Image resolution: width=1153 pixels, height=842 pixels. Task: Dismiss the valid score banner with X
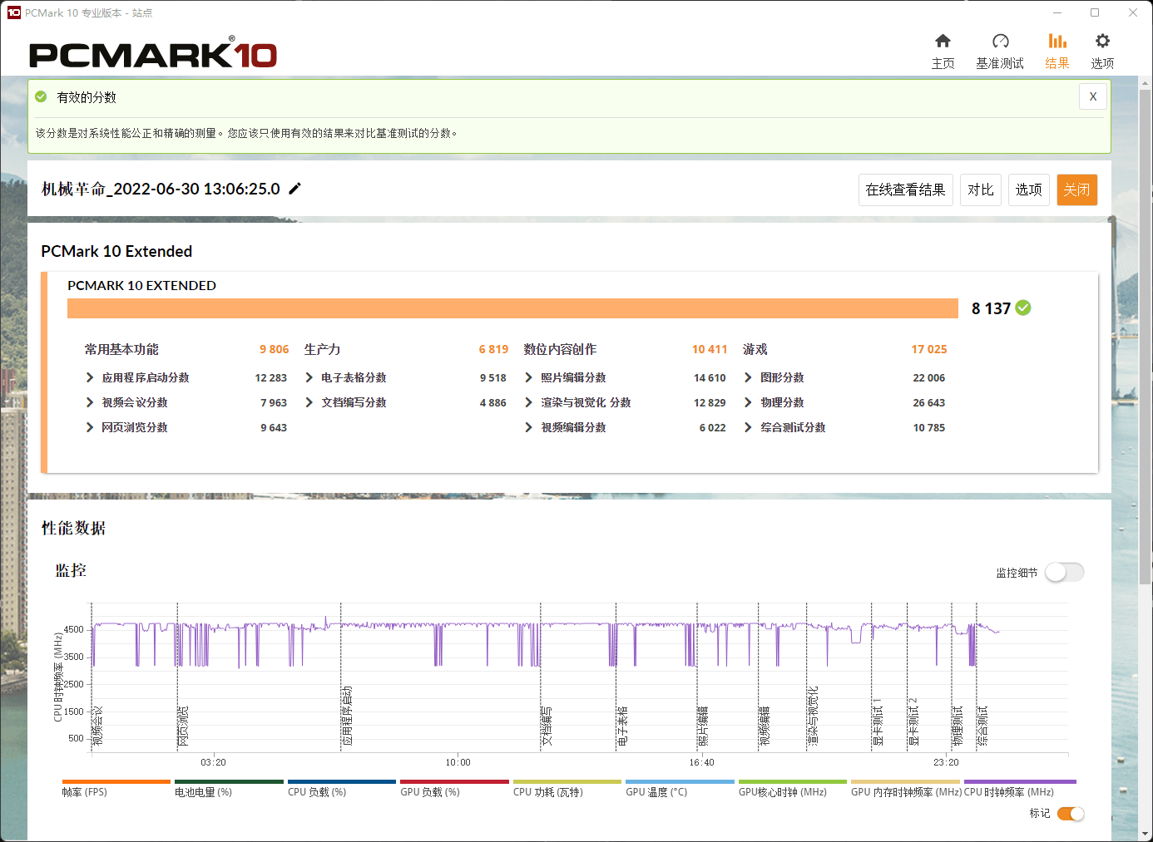tap(1092, 96)
